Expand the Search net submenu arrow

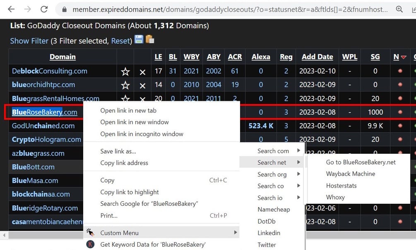[298, 162]
